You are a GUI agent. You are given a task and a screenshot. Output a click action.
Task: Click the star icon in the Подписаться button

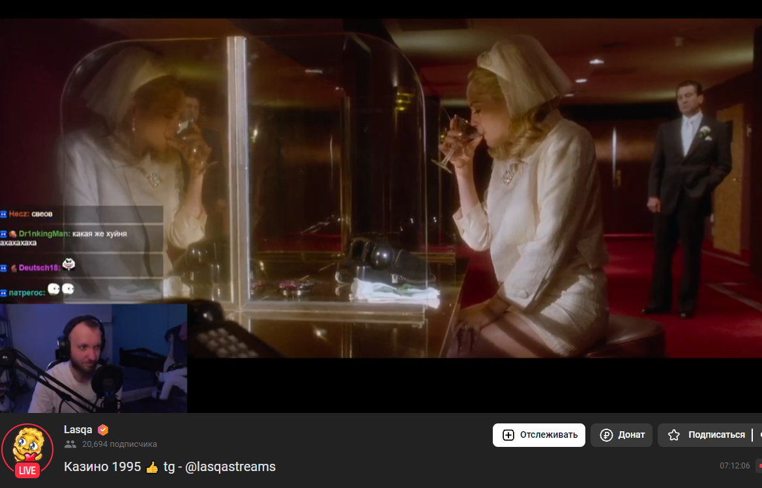click(x=673, y=435)
